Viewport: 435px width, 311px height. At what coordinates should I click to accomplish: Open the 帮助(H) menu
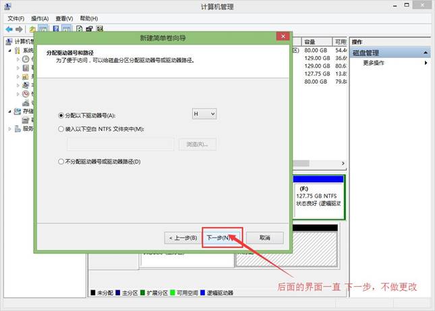89,19
